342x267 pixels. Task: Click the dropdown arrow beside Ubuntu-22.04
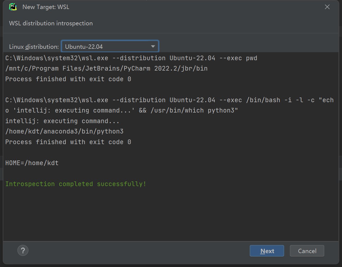click(153, 46)
